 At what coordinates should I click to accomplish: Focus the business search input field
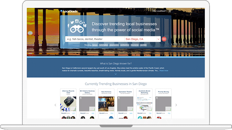(x=95, y=39)
